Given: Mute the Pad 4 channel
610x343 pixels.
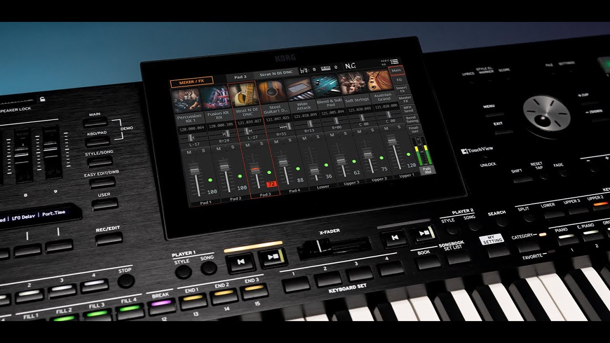Looking at the screenshot, I should (x=276, y=141).
